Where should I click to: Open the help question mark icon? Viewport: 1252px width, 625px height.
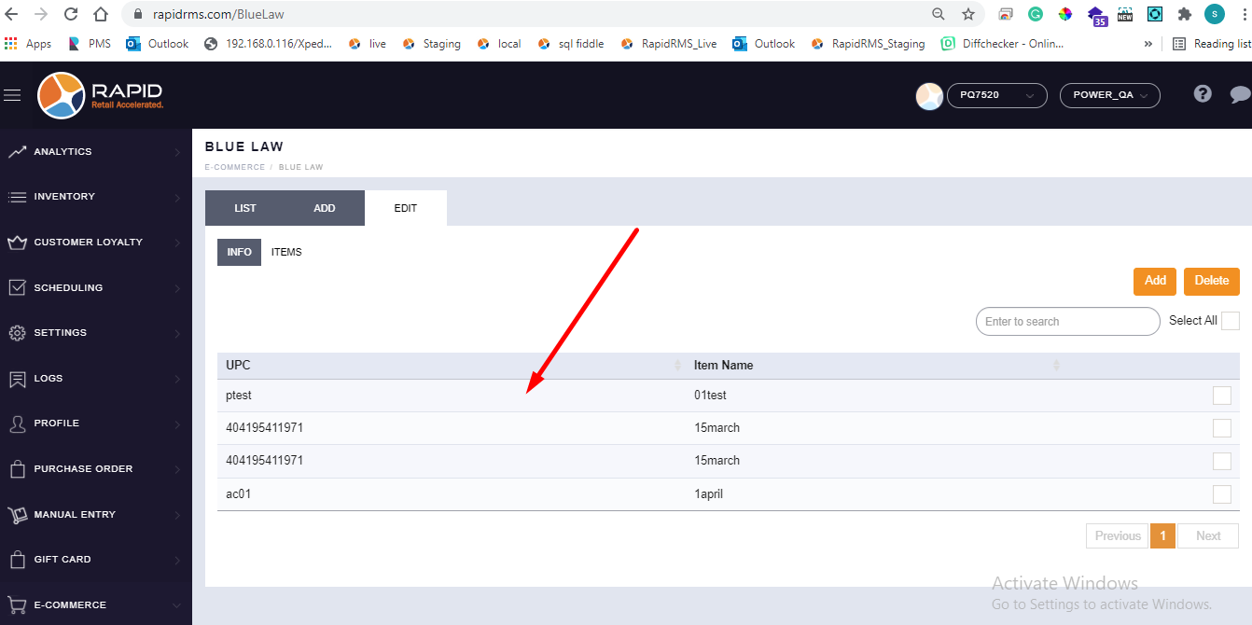[1203, 94]
